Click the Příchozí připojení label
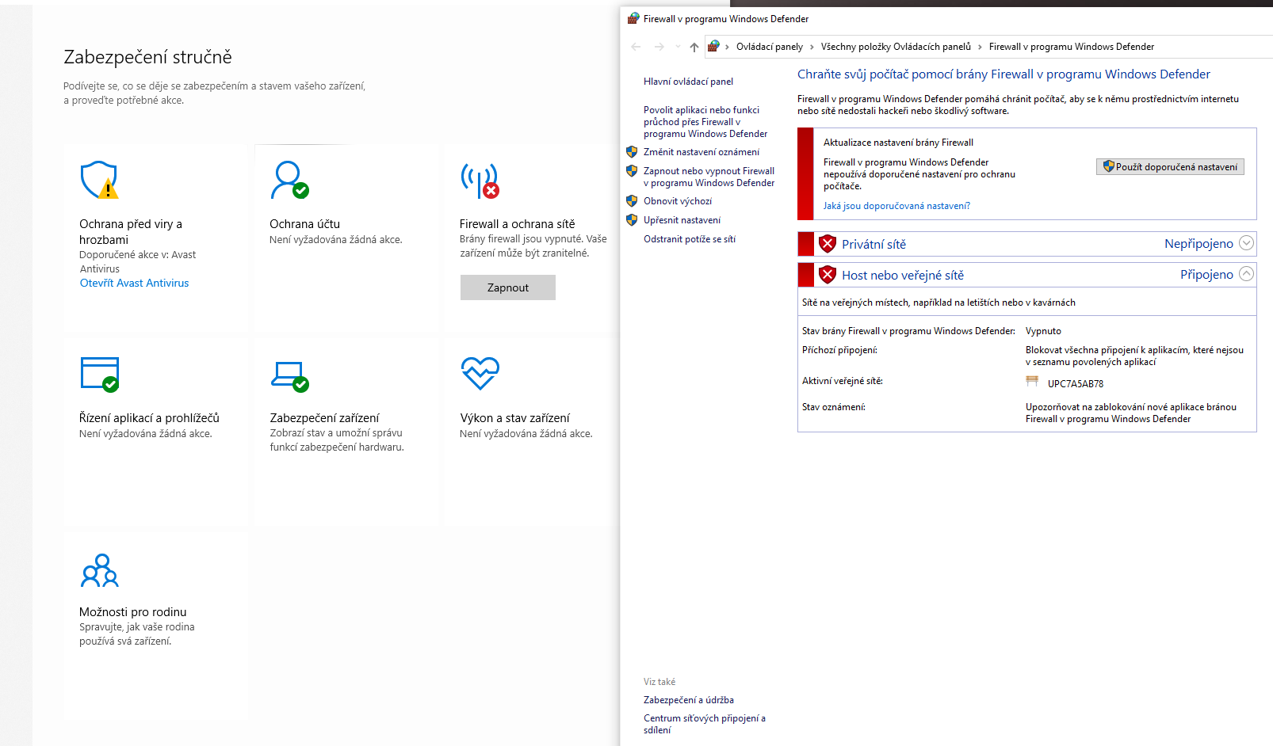 click(x=839, y=350)
